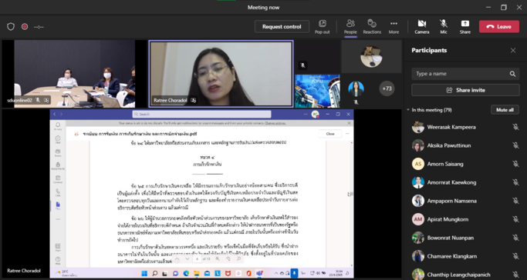The height and width of the screenshot is (280, 527).
Task: Click mic status icon for Bowonrat Nuanpan
Action: 515,238
